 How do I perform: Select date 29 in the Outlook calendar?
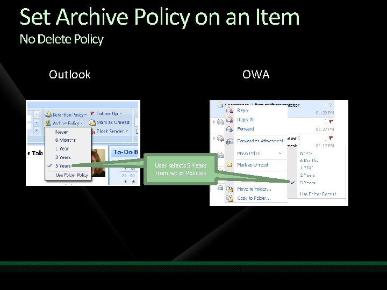(124, 176)
